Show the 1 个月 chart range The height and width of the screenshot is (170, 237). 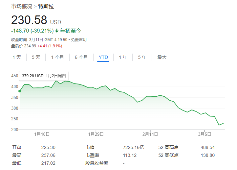(57, 57)
